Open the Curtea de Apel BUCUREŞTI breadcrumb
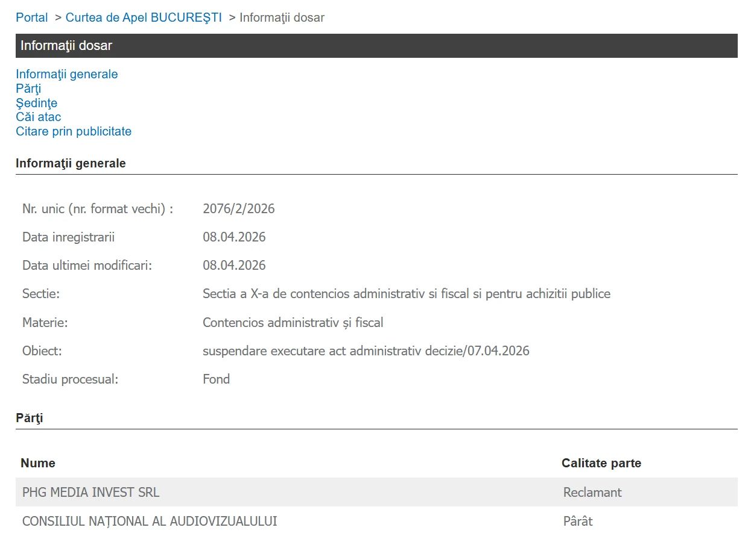The height and width of the screenshot is (545, 754). [144, 17]
